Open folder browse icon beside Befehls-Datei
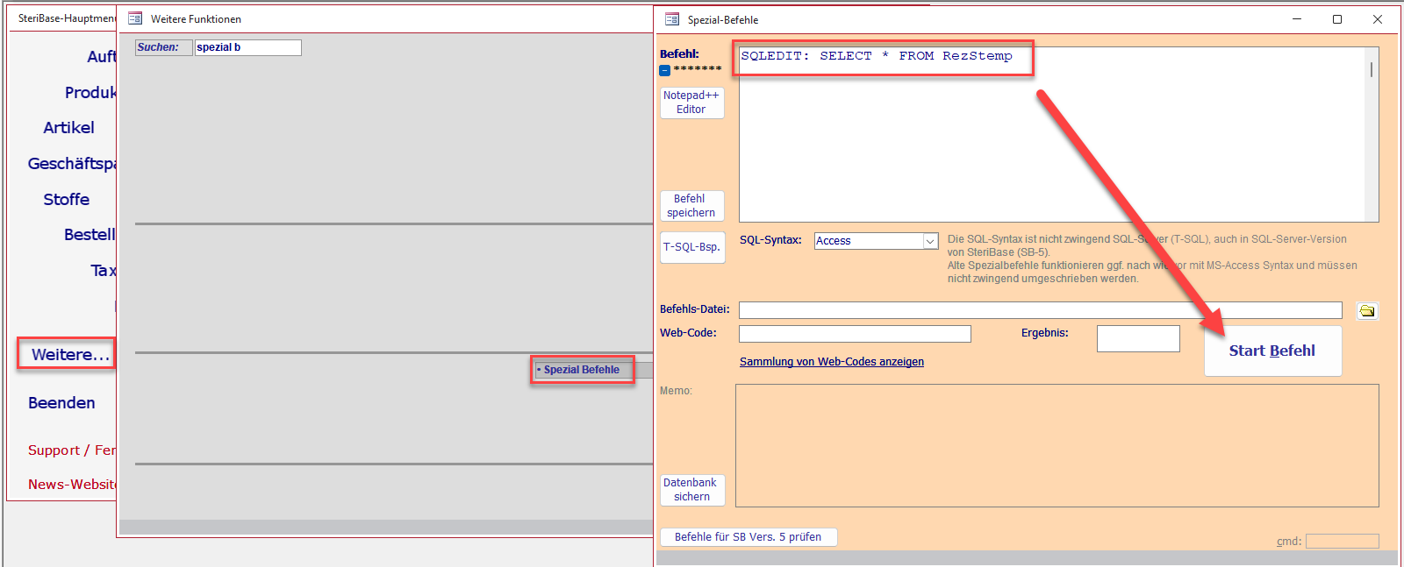The width and height of the screenshot is (1404, 567). point(1367,311)
